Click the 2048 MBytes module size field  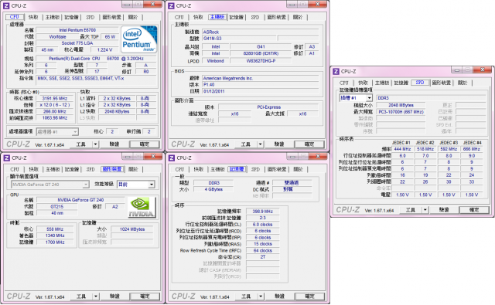tap(401, 105)
